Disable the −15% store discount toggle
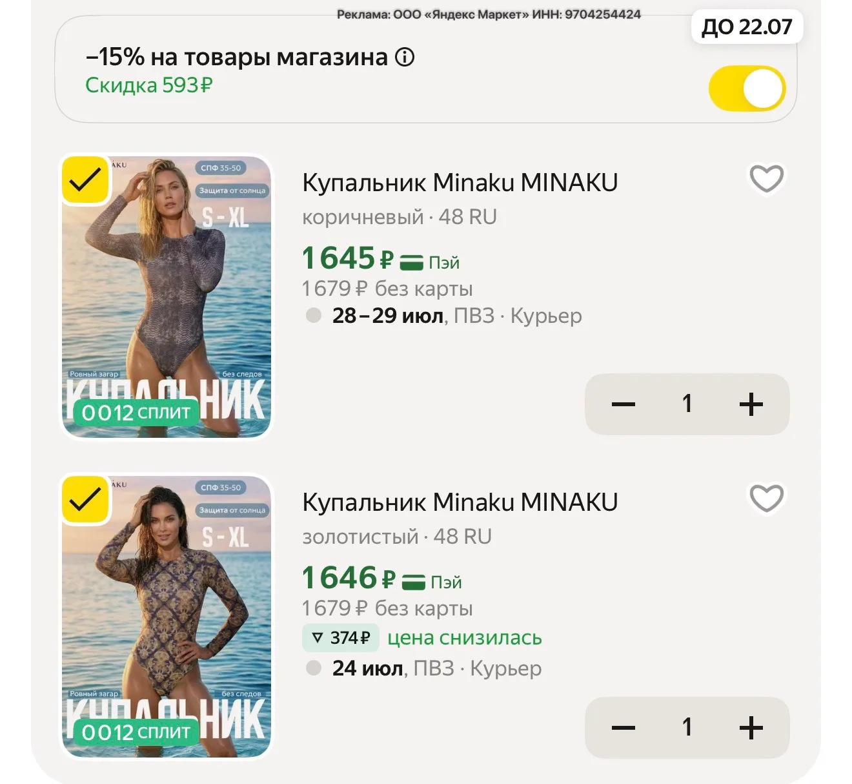852x784 pixels. point(747,88)
